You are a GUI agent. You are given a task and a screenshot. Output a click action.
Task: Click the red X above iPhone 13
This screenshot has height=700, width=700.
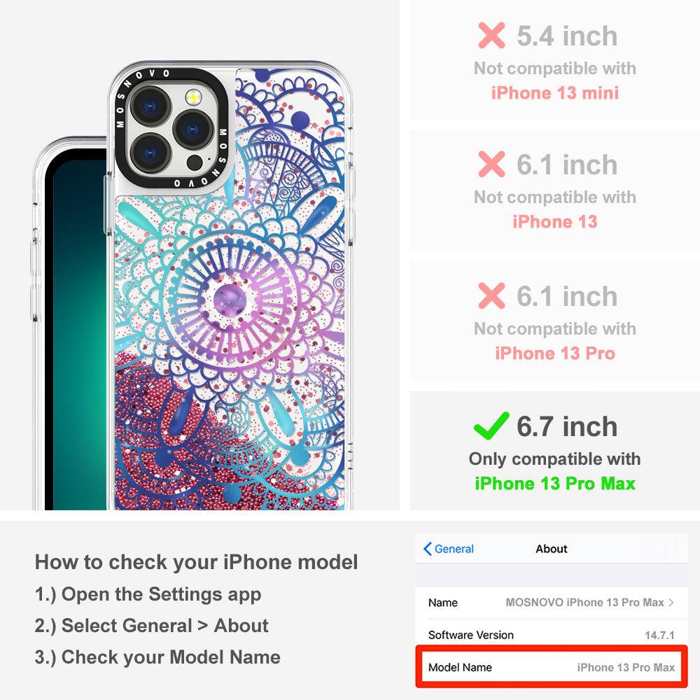pyautogui.click(x=491, y=164)
